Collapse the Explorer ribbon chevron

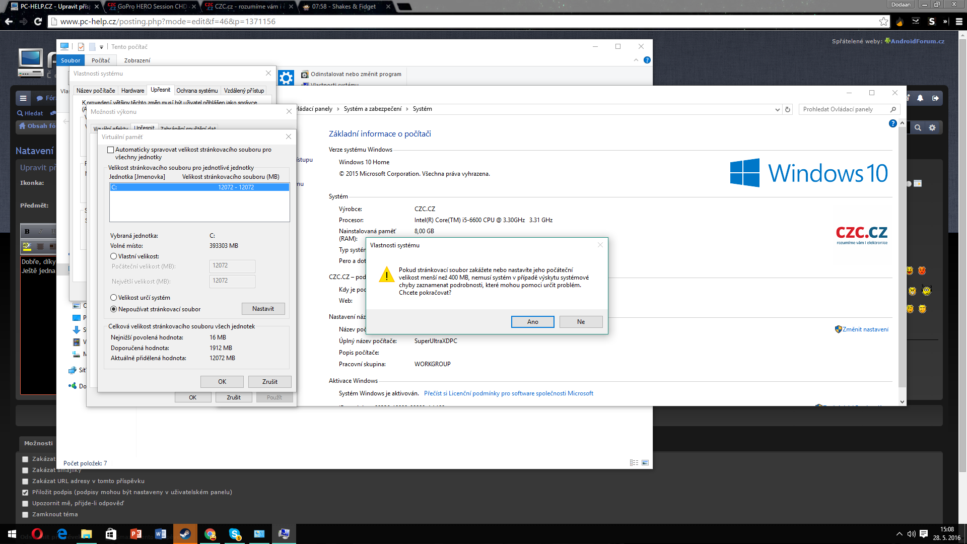pyautogui.click(x=636, y=60)
